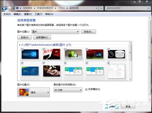Click down arrow of wallpaper list scrollbar
The image size is (152, 113).
pyautogui.click(x=130, y=79)
